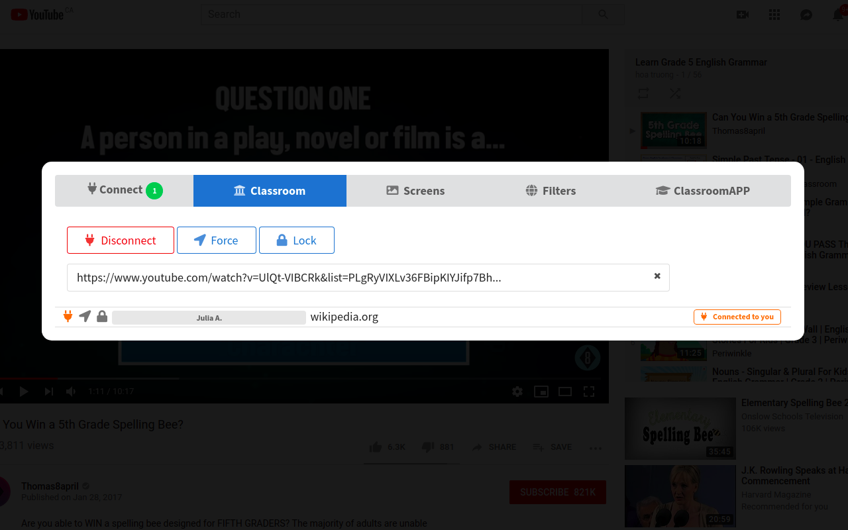Click the YouTube search box
This screenshot has height=530, width=848.
(391, 14)
